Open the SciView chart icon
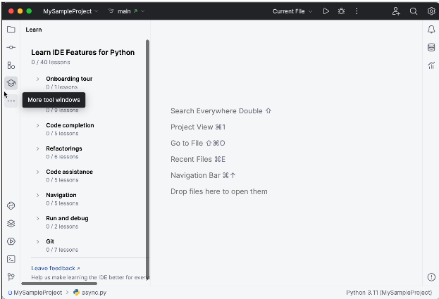 [431, 65]
